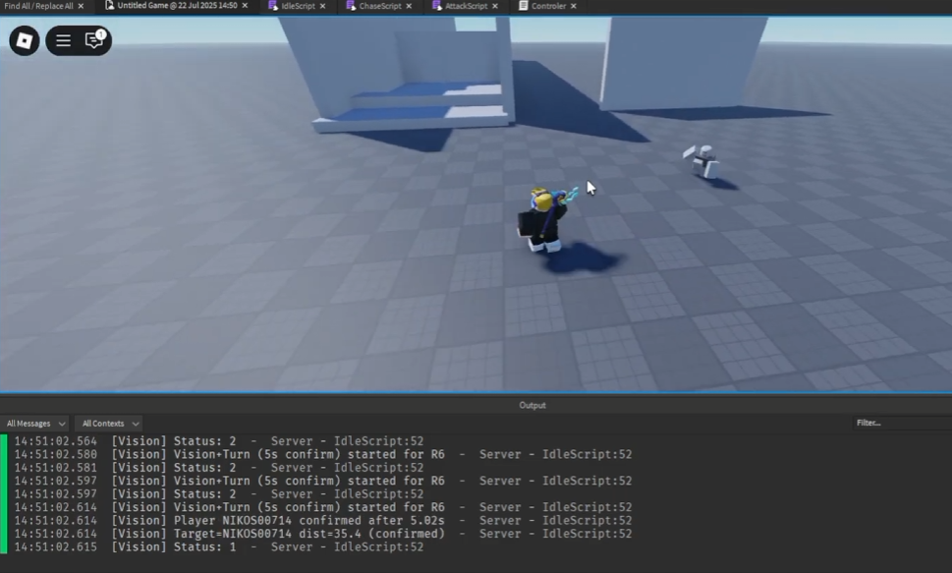Click the 14:51:02.581 Status: 2 log entry
This screenshot has height=573, width=952.
coord(218,468)
